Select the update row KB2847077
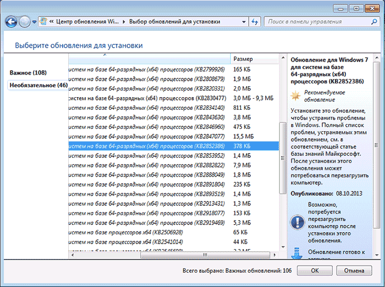This screenshot has height=287, width=385. [x=174, y=137]
